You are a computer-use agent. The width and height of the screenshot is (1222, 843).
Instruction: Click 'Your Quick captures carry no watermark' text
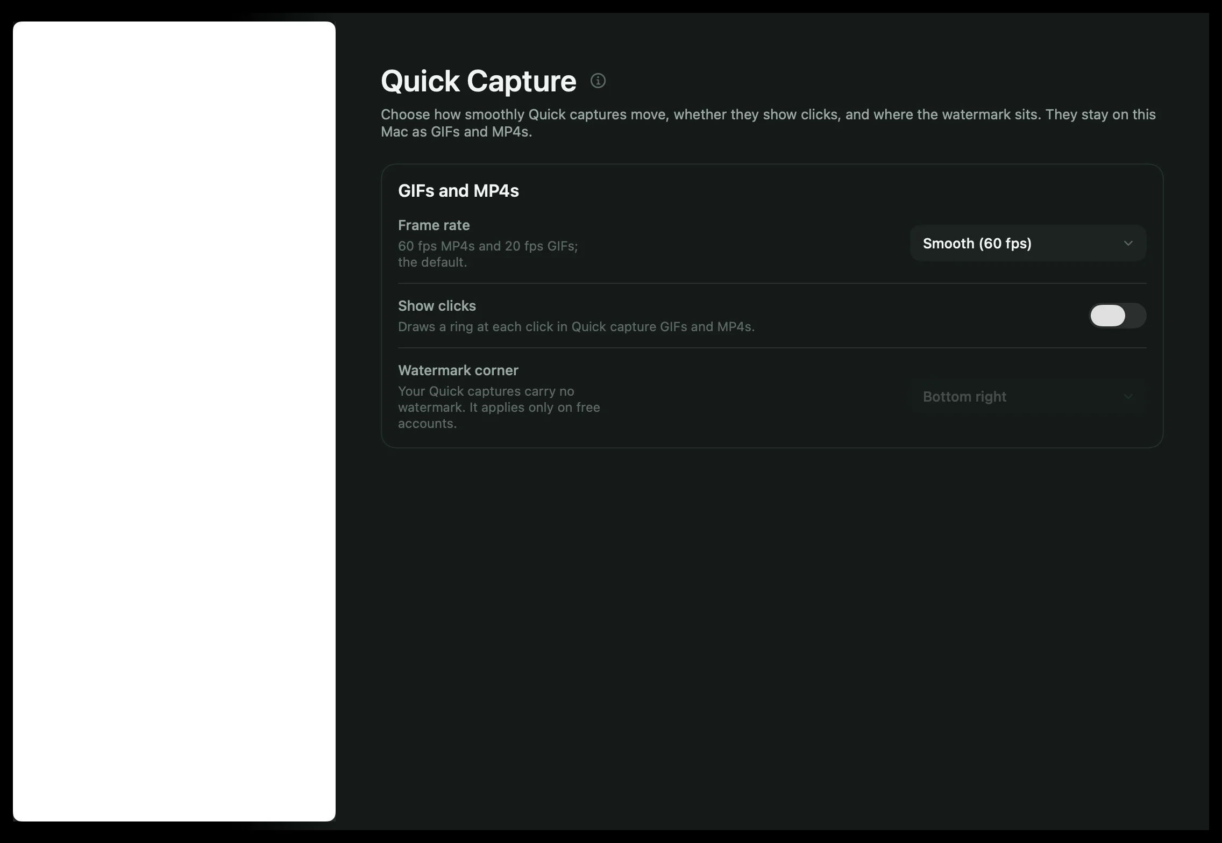click(x=499, y=408)
